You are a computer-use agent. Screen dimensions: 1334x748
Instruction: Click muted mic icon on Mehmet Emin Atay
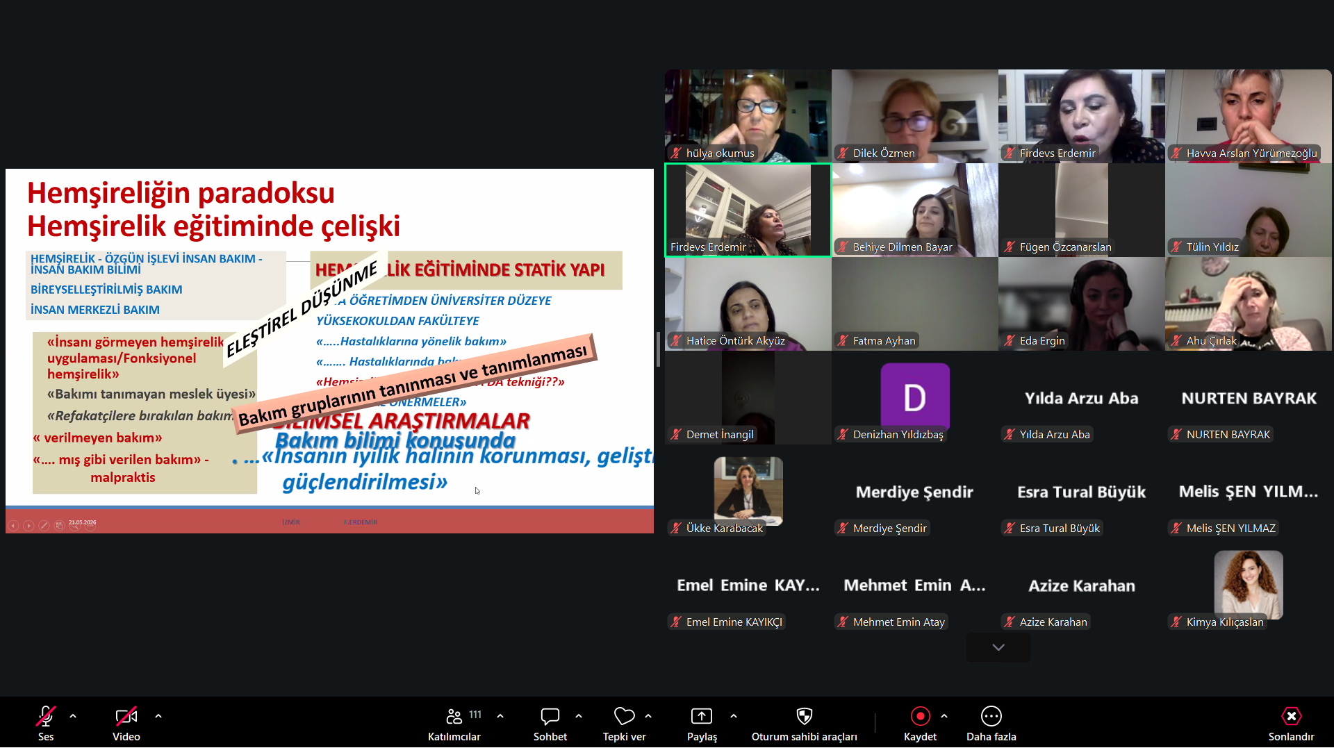(843, 622)
